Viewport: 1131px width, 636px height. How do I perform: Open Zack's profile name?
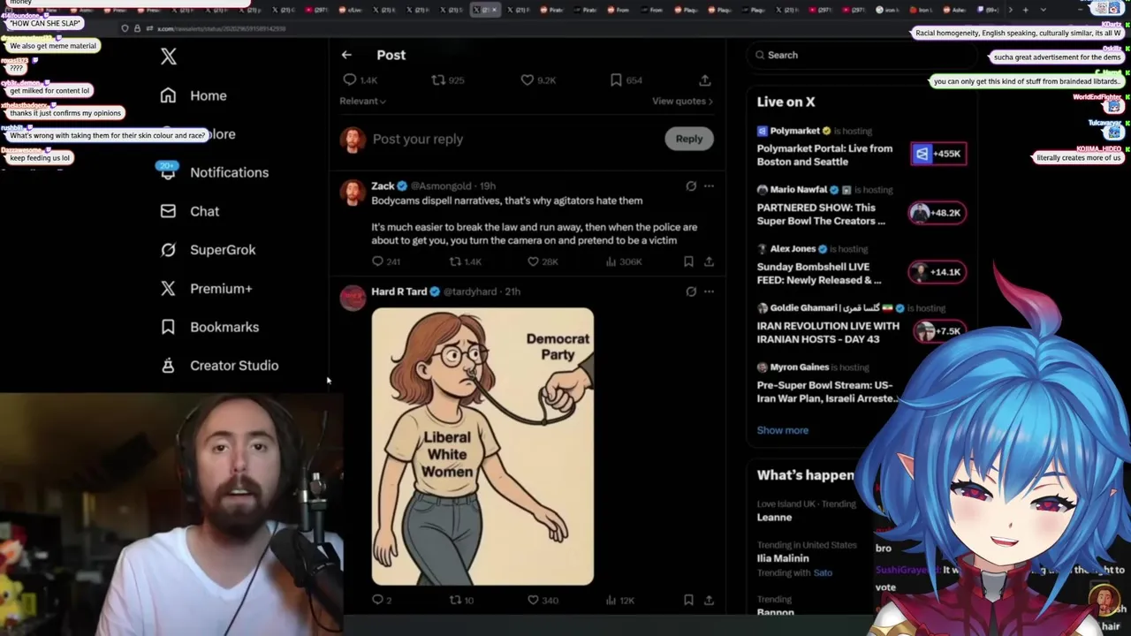tap(383, 185)
